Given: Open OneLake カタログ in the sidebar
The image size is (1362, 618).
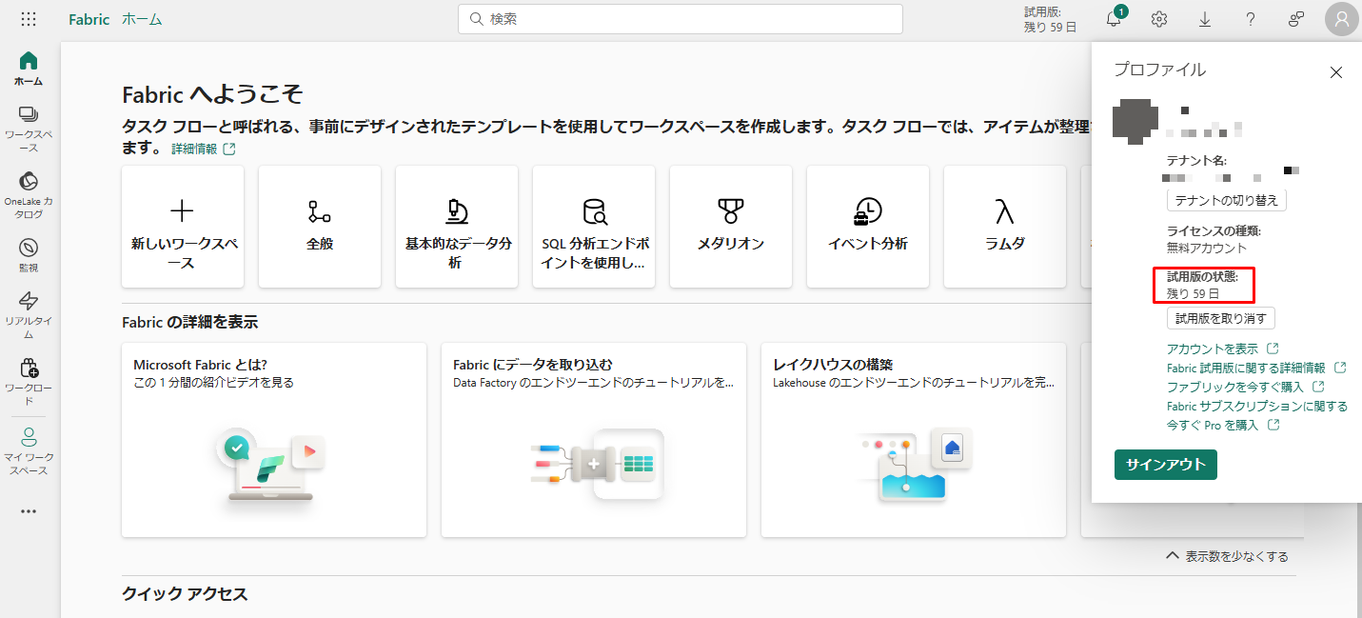Looking at the screenshot, I should [x=29, y=194].
